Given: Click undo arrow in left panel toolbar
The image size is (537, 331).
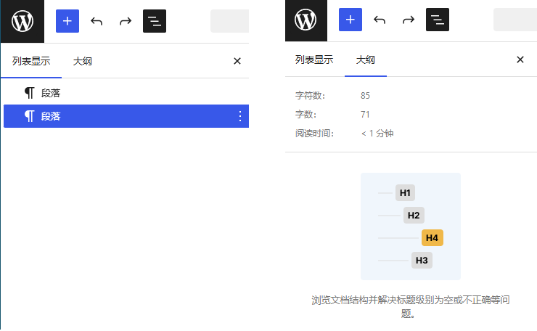Looking at the screenshot, I should point(97,21).
